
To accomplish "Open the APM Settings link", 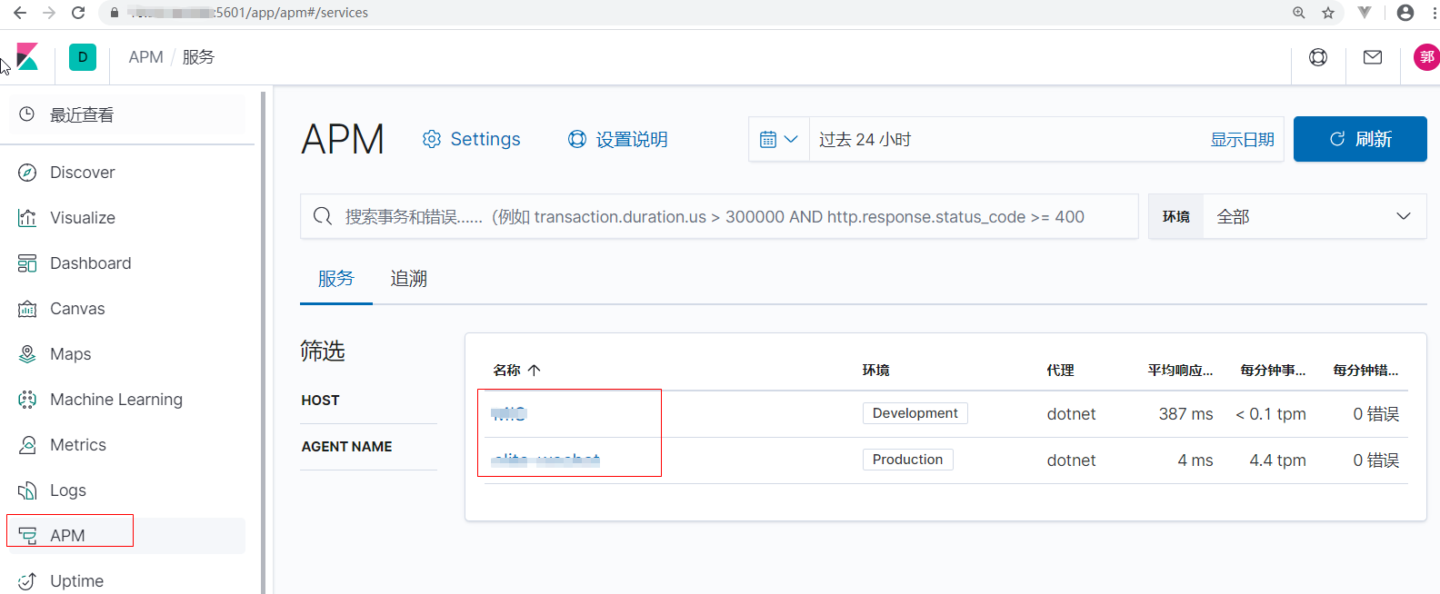I will coord(472,139).
